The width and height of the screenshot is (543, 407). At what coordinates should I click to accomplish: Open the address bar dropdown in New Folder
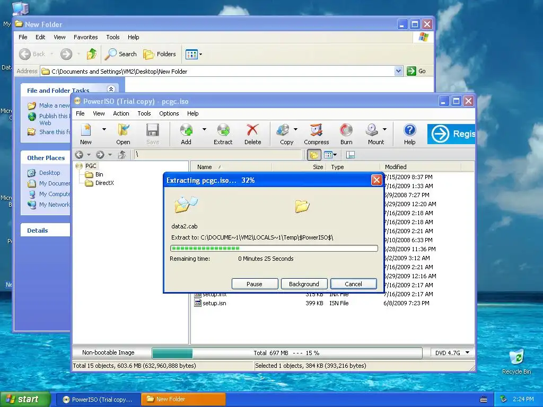tap(398, 72)
